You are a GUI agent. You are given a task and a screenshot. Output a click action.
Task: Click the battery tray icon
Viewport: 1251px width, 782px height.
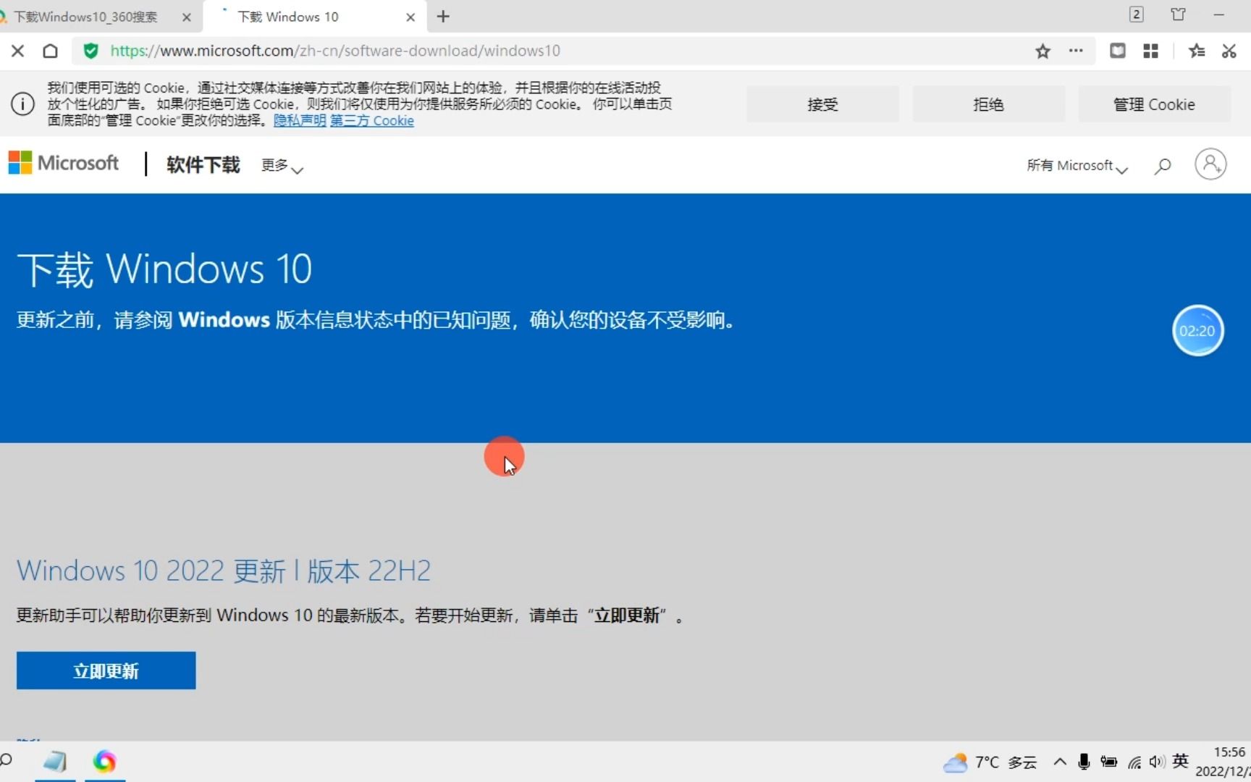(1109, 762)
